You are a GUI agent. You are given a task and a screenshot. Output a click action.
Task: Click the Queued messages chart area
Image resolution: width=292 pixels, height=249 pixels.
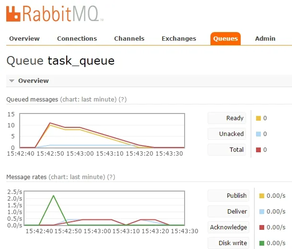pos(102,131)
